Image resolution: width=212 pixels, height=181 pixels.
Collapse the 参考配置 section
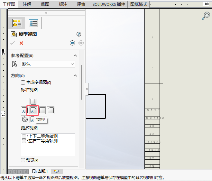(x=75, y=55)
